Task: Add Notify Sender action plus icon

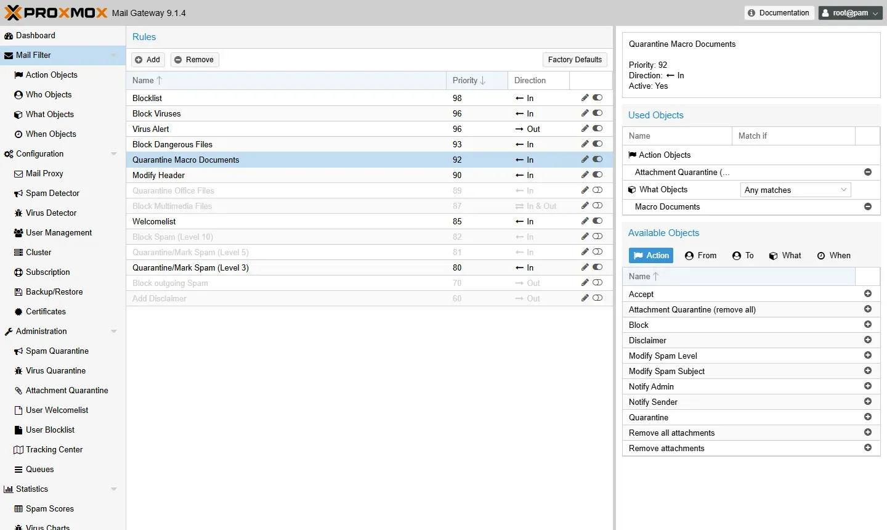Action: pos(868,402)
